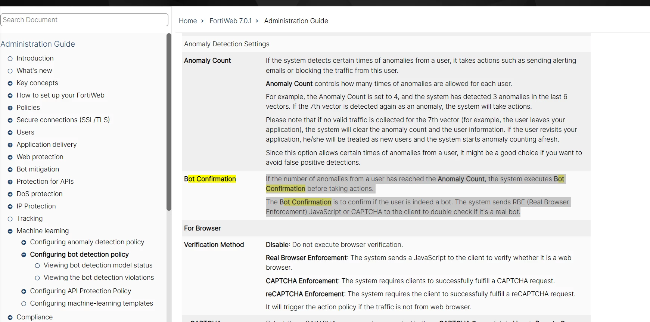The width and height of the screenshot is (650, 322).
Task: Open DoS protection topic
Action: pyautogui.click(x=40, y=194)
